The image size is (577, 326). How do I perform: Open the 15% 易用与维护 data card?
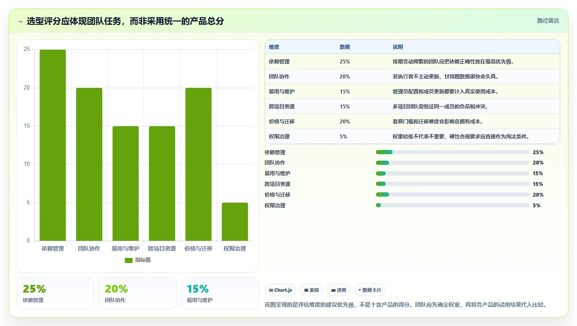click(220, 293)
